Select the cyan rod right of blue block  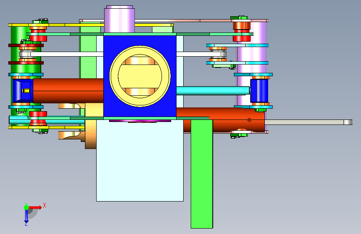tap(213, 90)
